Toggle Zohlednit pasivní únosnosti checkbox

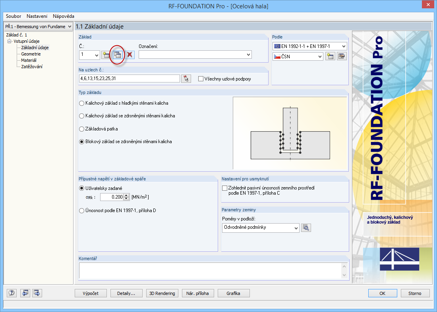click(224, 188)
